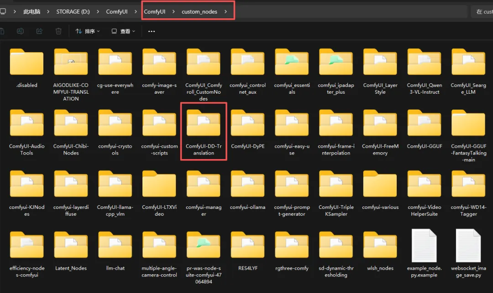Select the comfyui_ipadapter_plus folder
Screen dimensions: 493x293
click(x=336, y=62)
